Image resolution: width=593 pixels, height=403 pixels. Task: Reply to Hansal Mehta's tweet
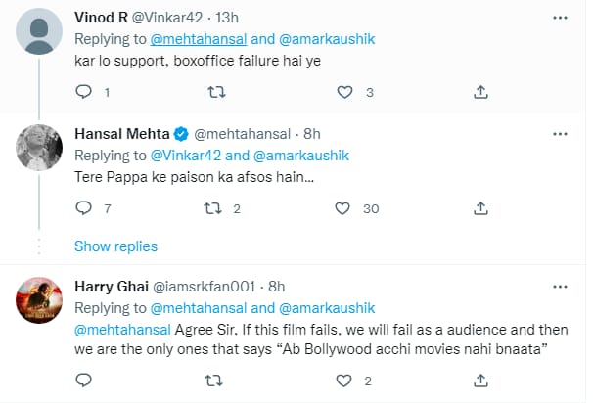(83, 208)
